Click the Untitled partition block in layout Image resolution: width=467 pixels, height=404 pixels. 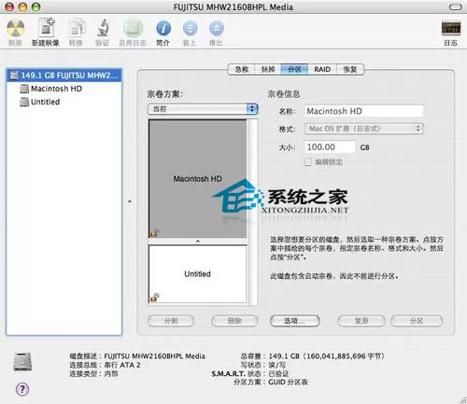[197, 273]
